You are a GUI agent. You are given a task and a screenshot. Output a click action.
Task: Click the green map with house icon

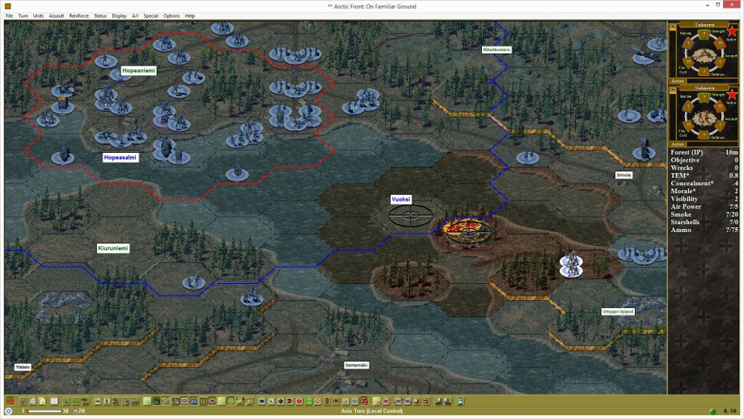pyautogui.click(x=376, y=401)
